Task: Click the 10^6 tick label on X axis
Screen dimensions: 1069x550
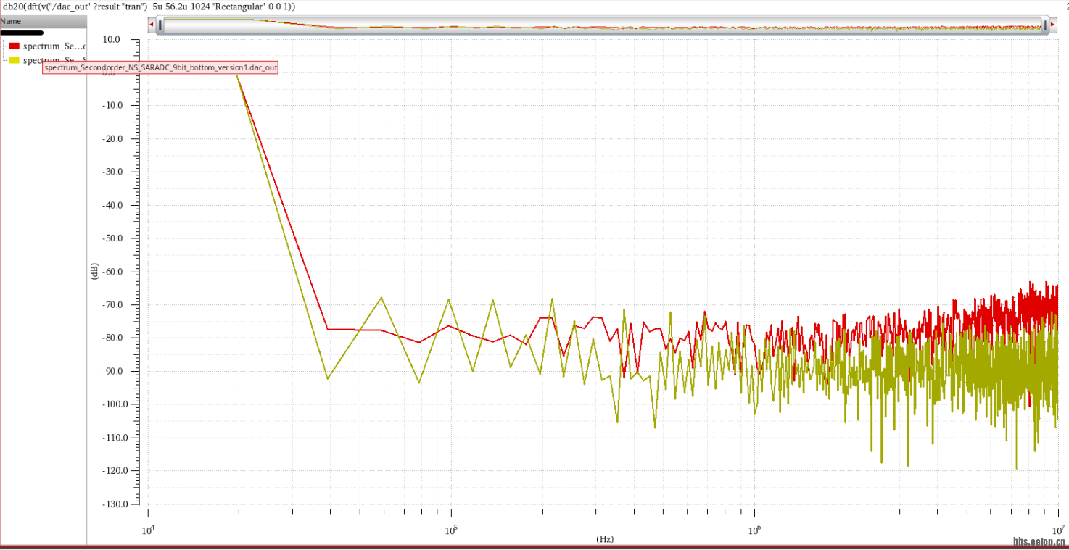Action: click(x=754, y=528)
